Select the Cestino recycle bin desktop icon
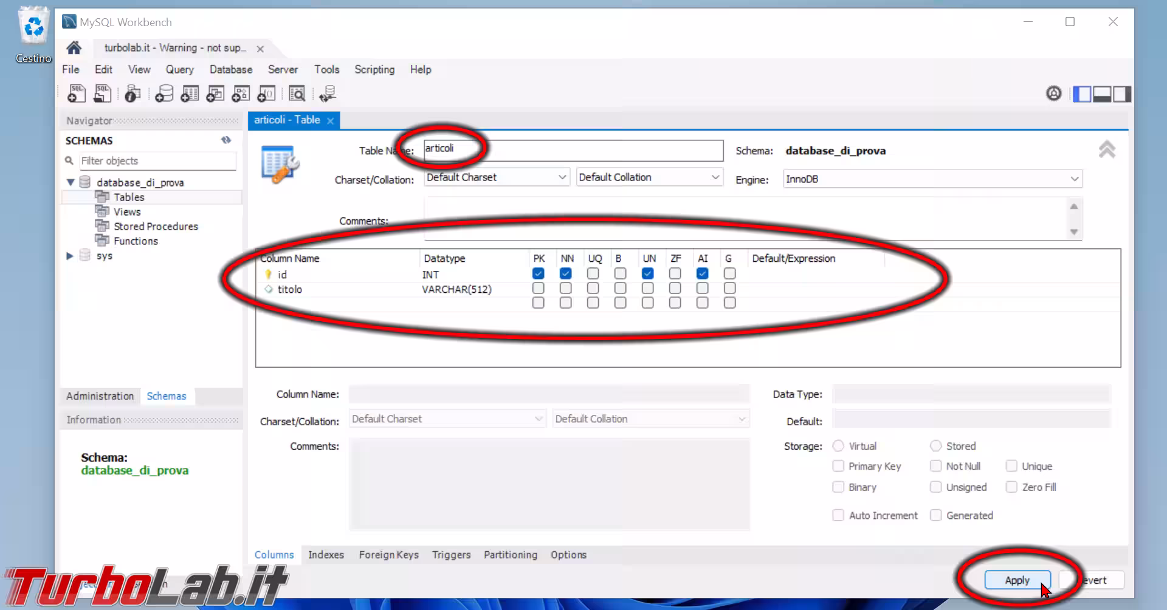This screenshot has height=610, width=1167. [x=34, y=35]
